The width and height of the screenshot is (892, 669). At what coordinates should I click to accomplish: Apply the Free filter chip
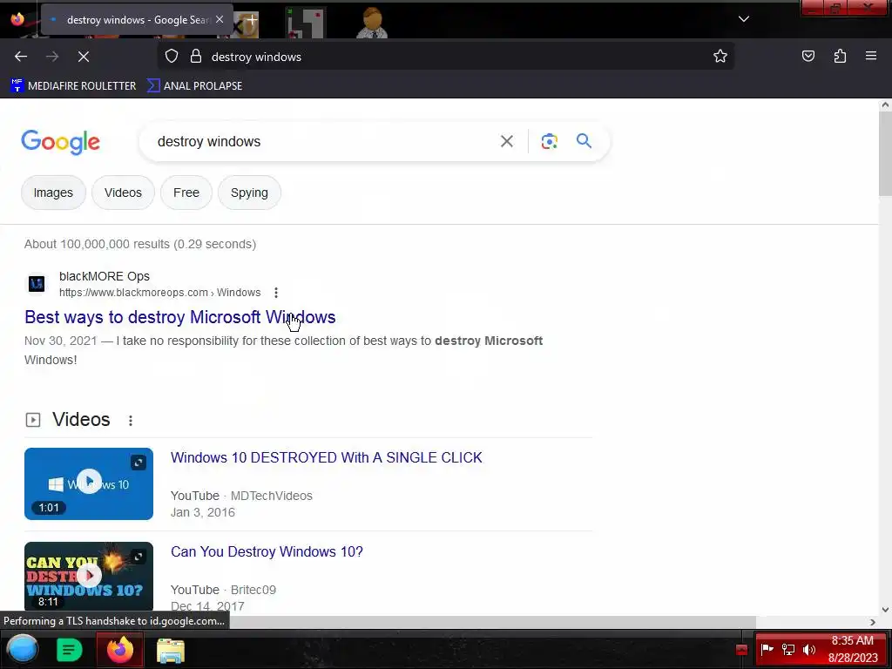click(x=186, y=193)
